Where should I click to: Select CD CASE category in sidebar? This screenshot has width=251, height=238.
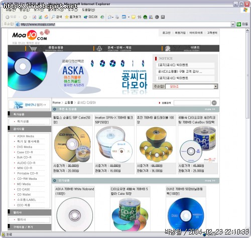coord(24,189)
